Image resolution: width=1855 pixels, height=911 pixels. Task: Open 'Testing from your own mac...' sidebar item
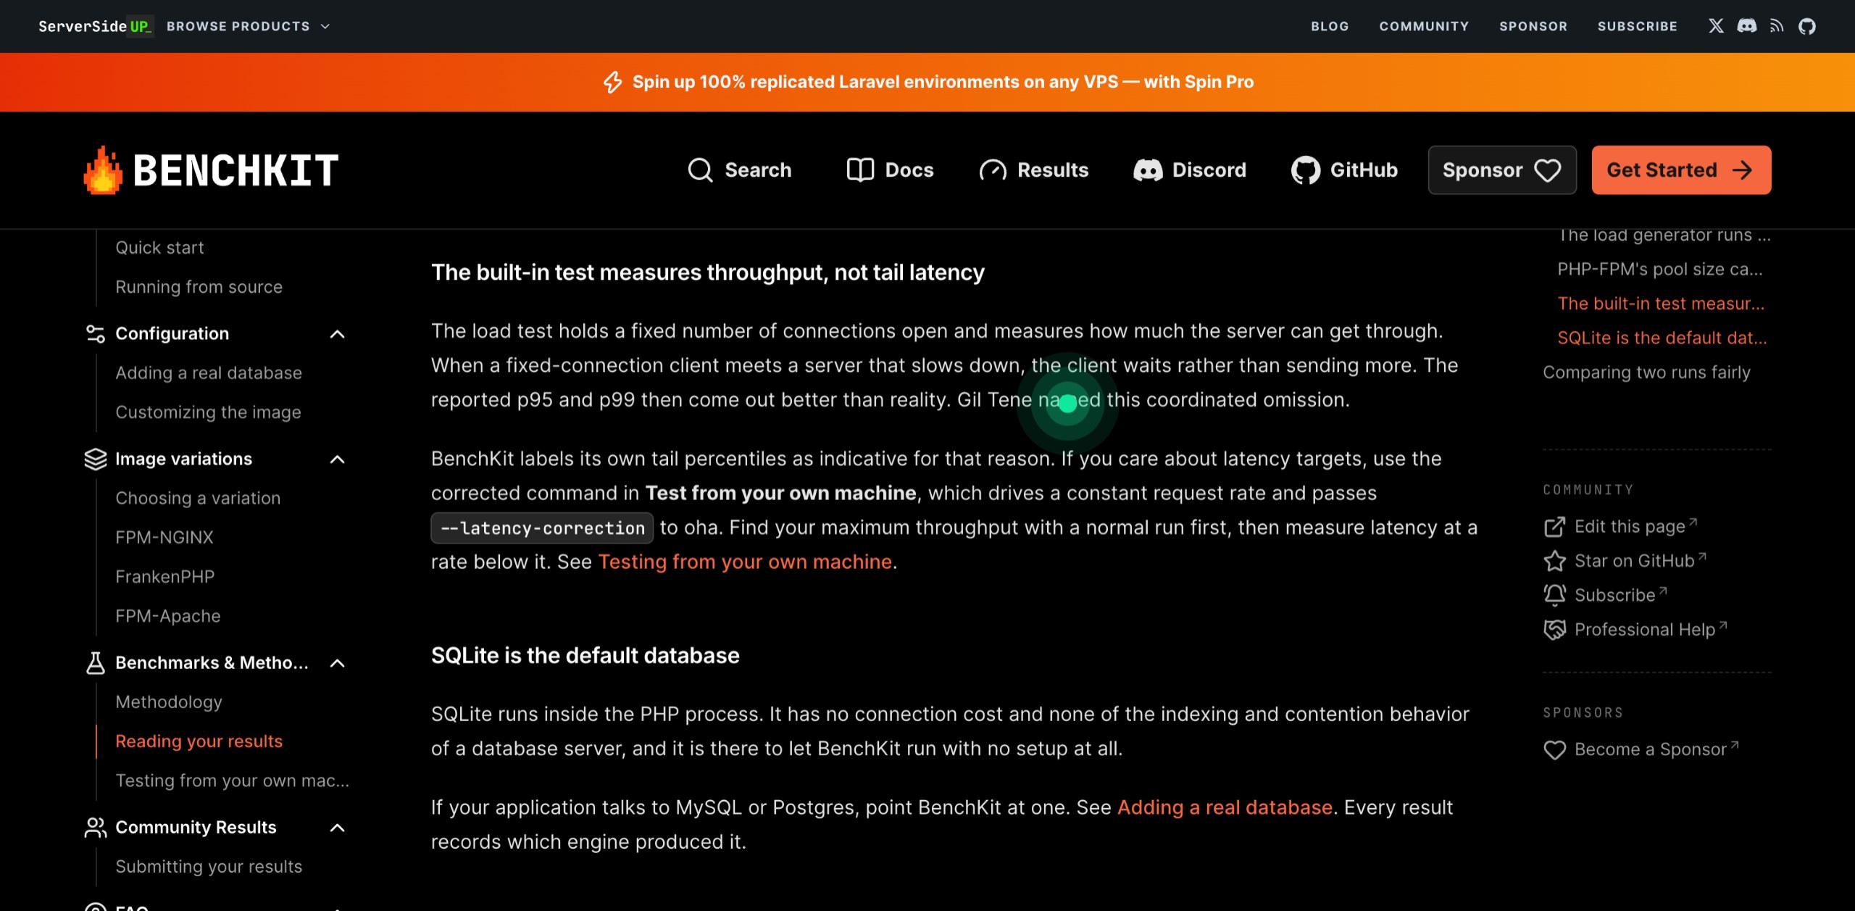[232, 781]
